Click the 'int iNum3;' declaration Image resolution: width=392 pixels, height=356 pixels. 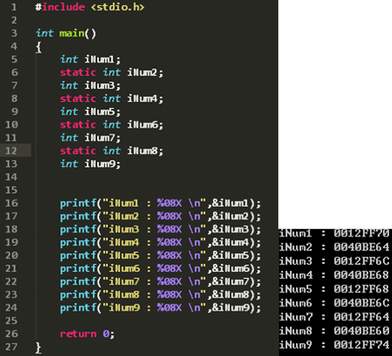tap(90, 85)
